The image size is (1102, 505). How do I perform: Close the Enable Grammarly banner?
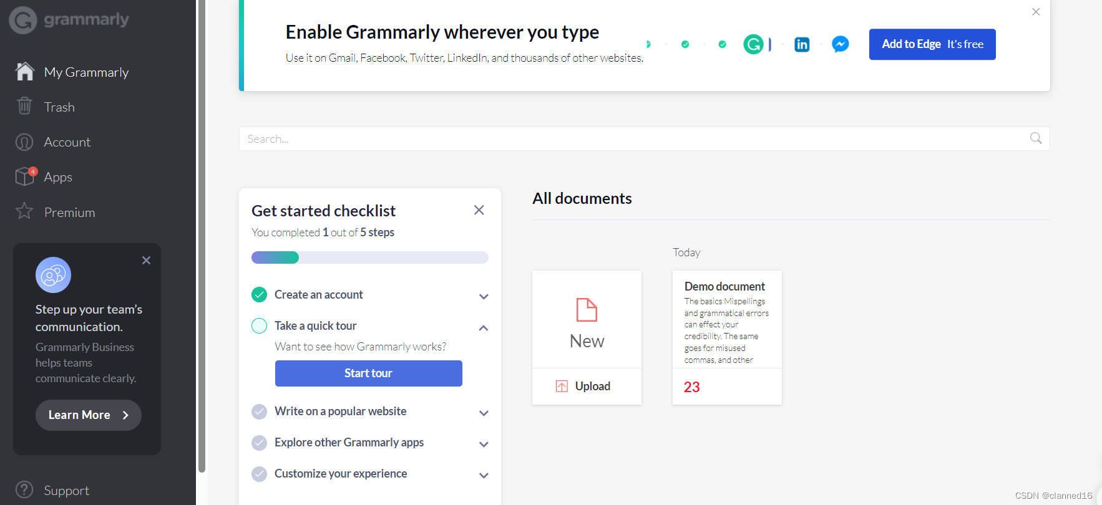pyautogui.click(x=1036, y=12)
